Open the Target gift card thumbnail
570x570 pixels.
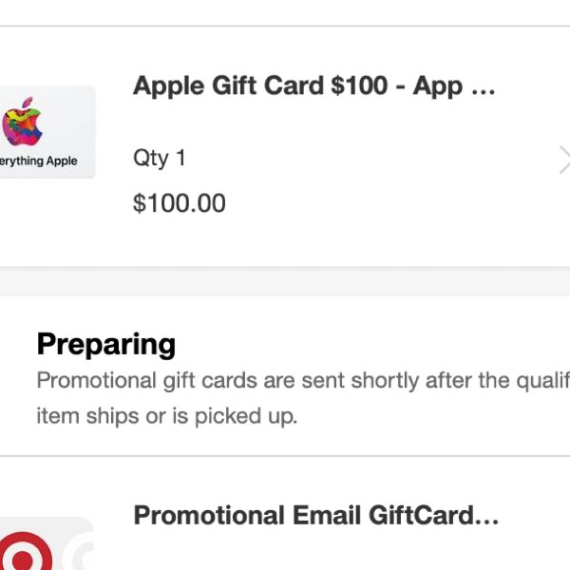click(x=47, y=543)
